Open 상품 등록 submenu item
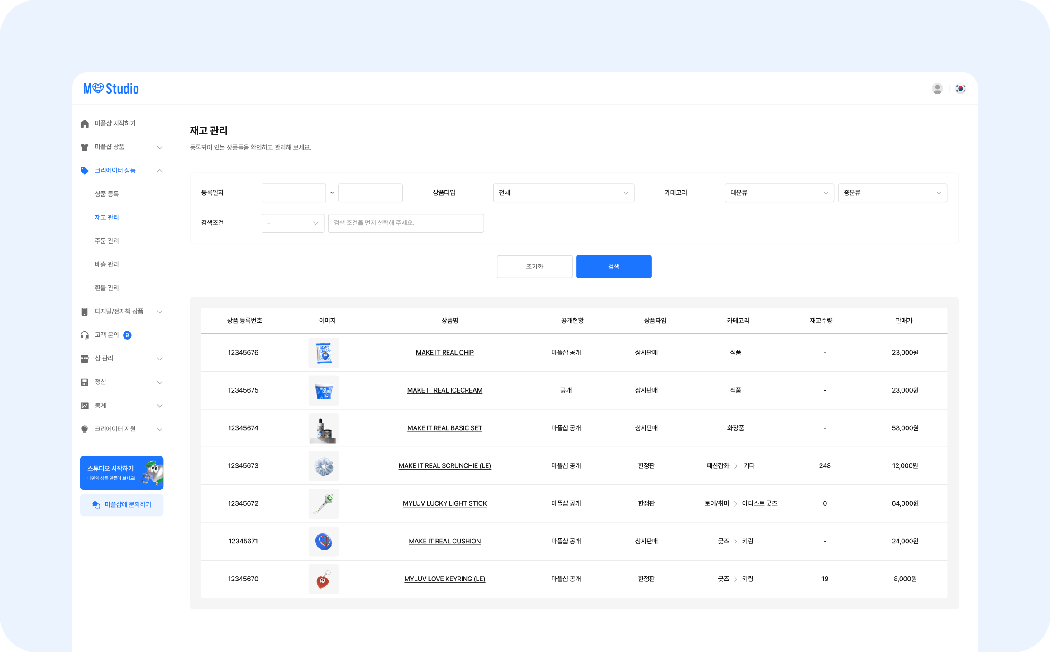The height and width of the screenshot is (652, 1050). (107, 194)
